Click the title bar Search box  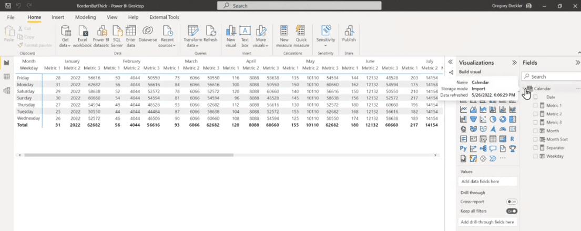pos(299,6)
